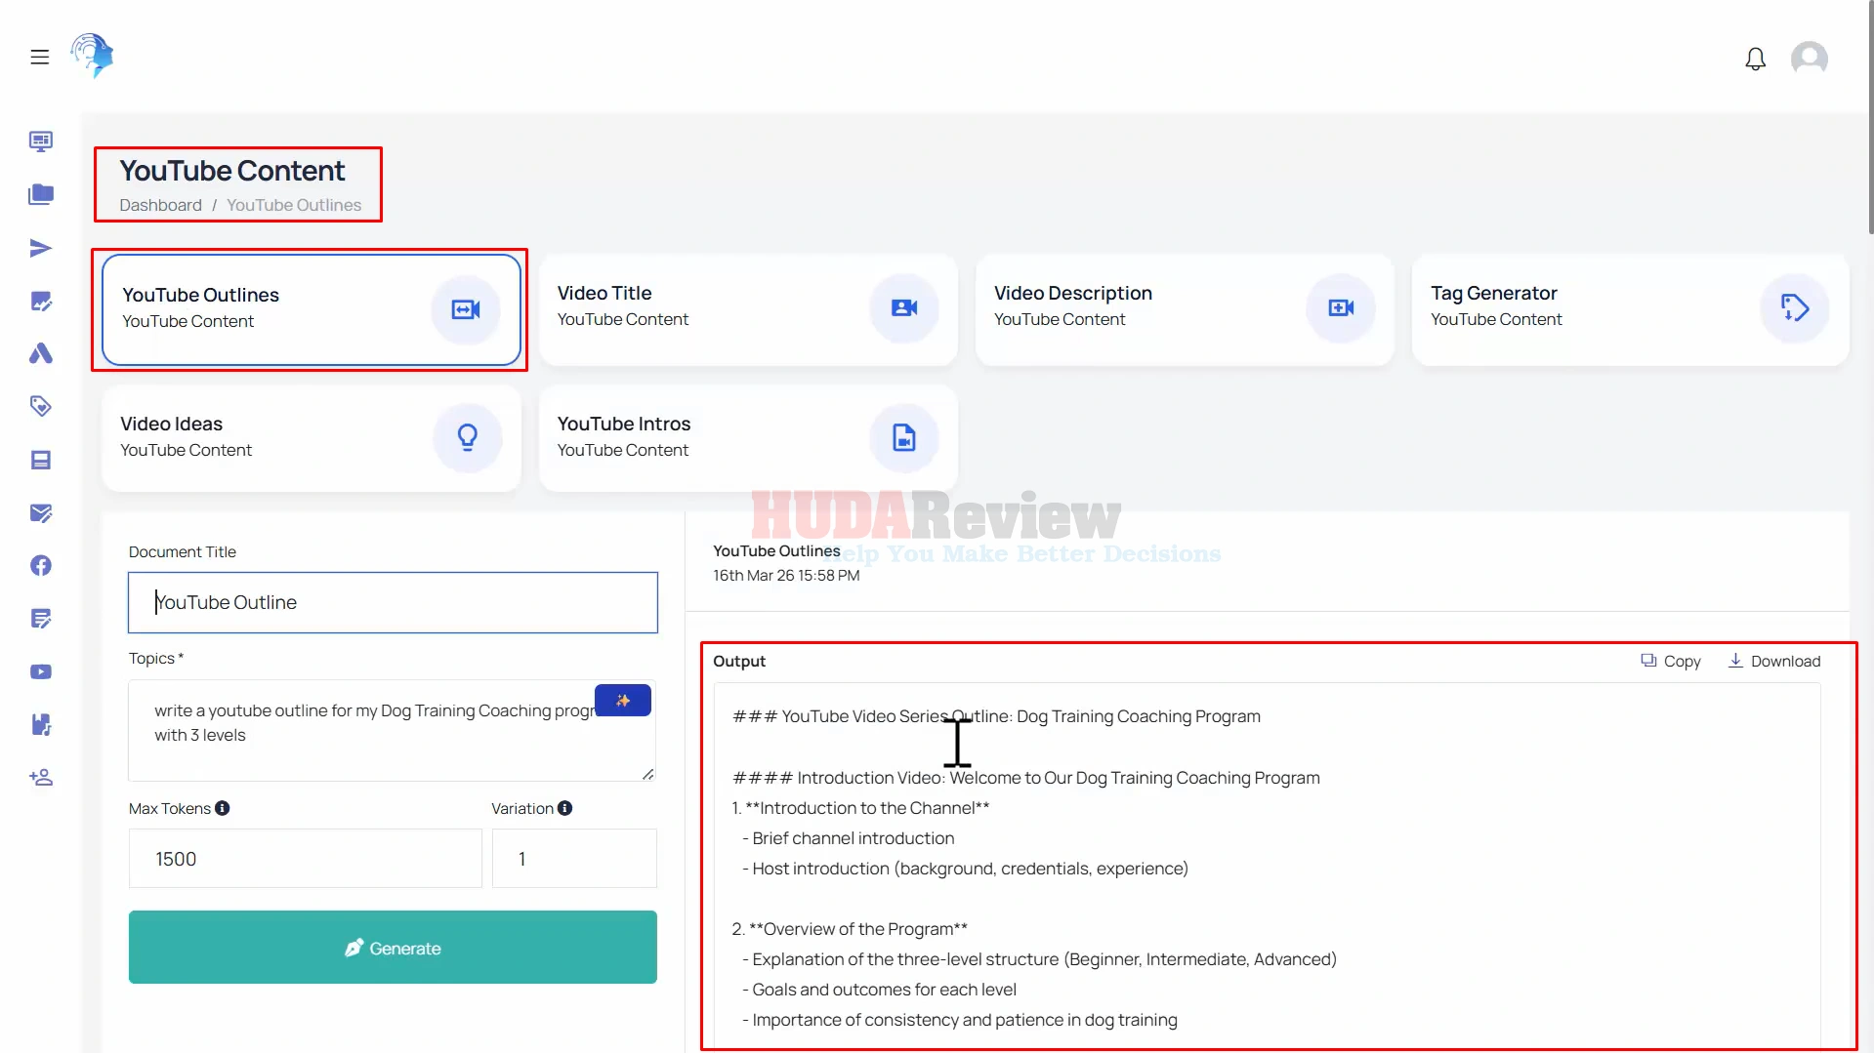Click the Ads 'A' logo icon in sidebar

pos(40,353)
